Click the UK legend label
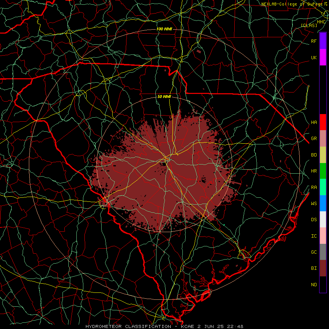This screenshot has width=329, height=329. click(x=314, y=57)
